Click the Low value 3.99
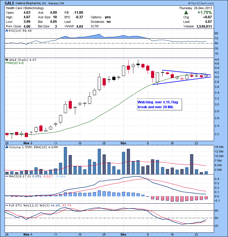The image size is (228, 237). (x=27, y=22)
